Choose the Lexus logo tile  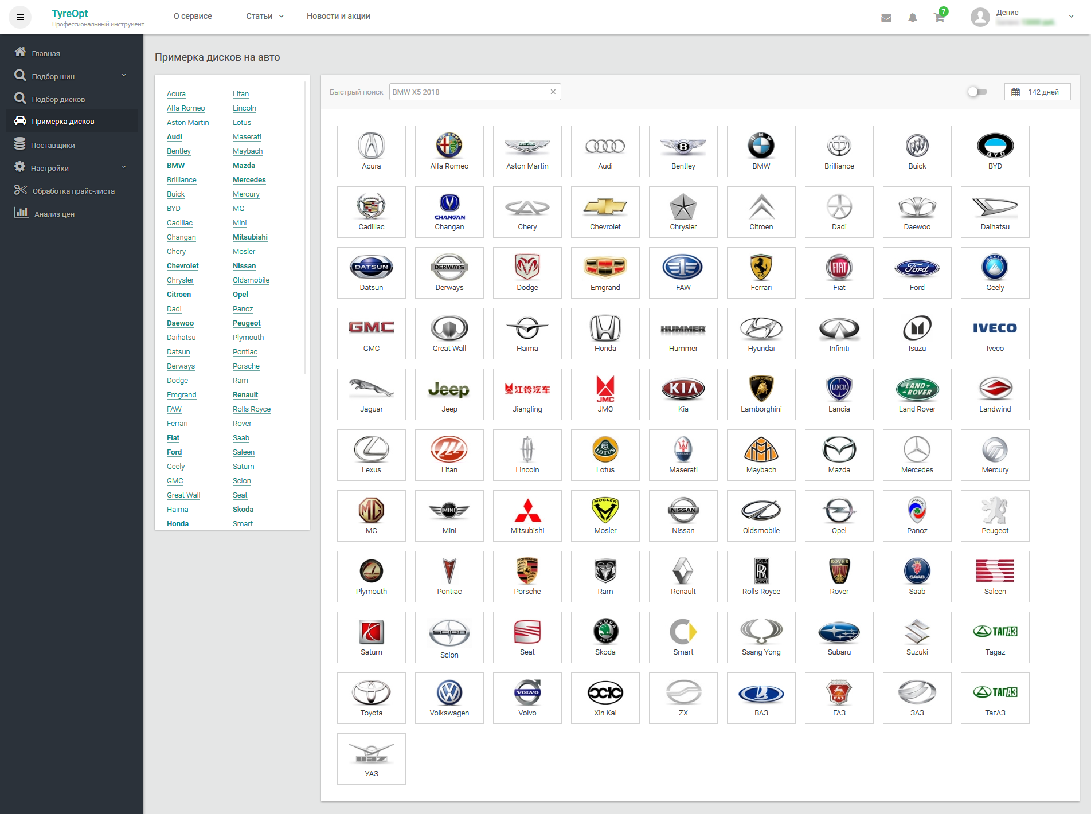click(x=372, y=455)
